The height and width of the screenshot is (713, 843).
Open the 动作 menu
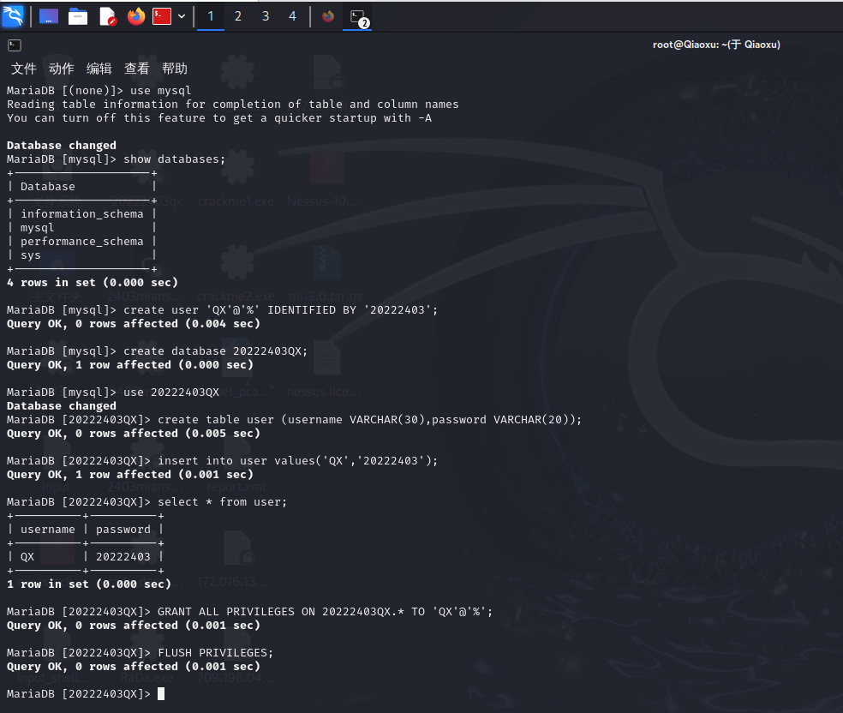click(62, 69)
